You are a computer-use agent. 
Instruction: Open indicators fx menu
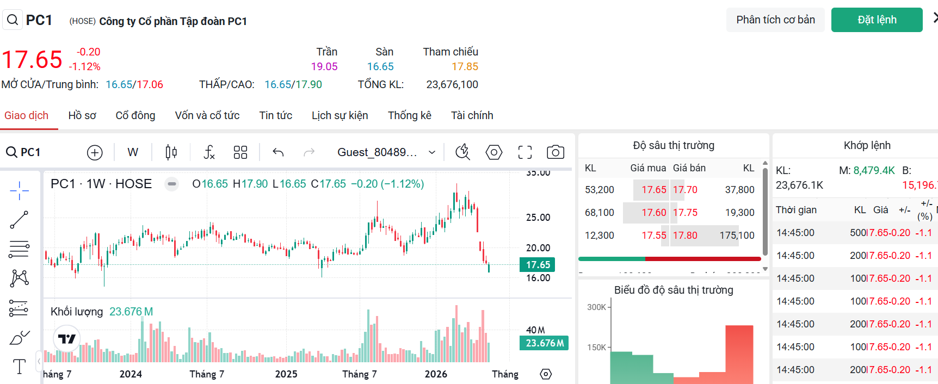[209, 152]
